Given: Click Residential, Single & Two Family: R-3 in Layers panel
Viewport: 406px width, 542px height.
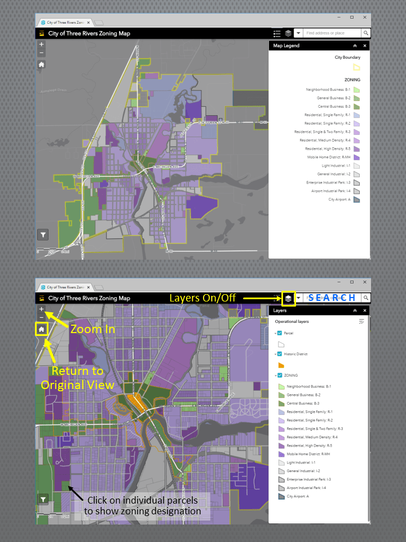Looking at the screenshot, I should pyautogui.click(x=315, y=429).
